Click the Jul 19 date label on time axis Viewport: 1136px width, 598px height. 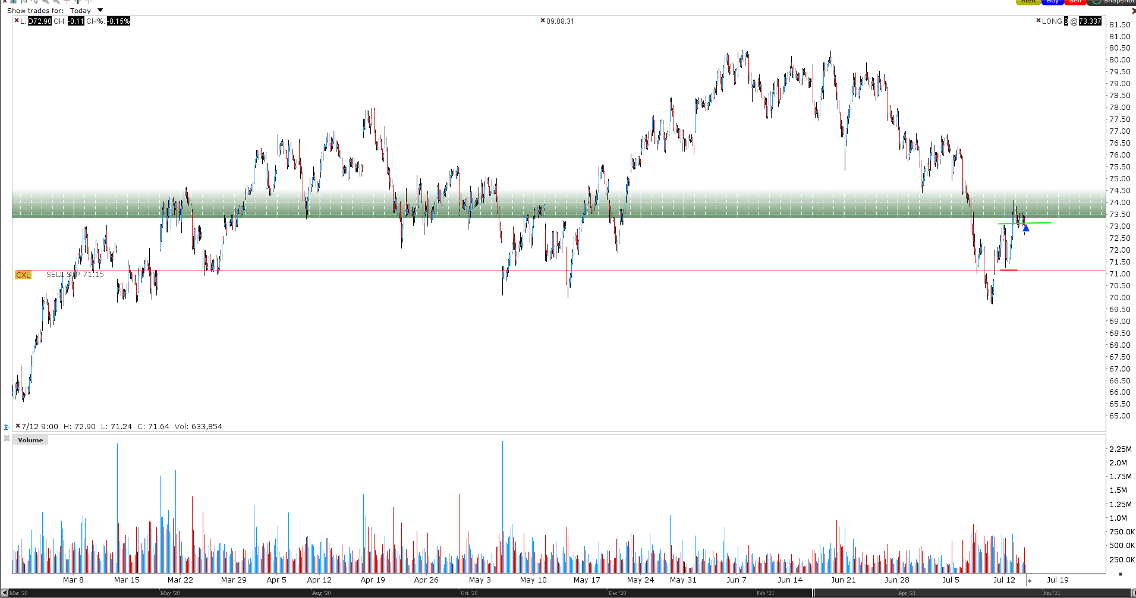(1058, 580)
